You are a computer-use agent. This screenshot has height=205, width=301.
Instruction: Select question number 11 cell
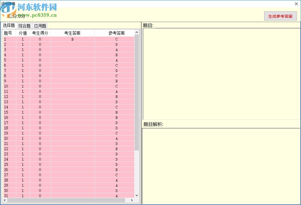click(x=10, y=91)
